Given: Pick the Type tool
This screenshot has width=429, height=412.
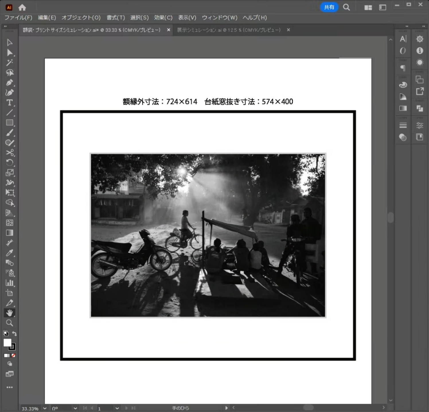Looking at the screenshot, I should coord(9,102).
